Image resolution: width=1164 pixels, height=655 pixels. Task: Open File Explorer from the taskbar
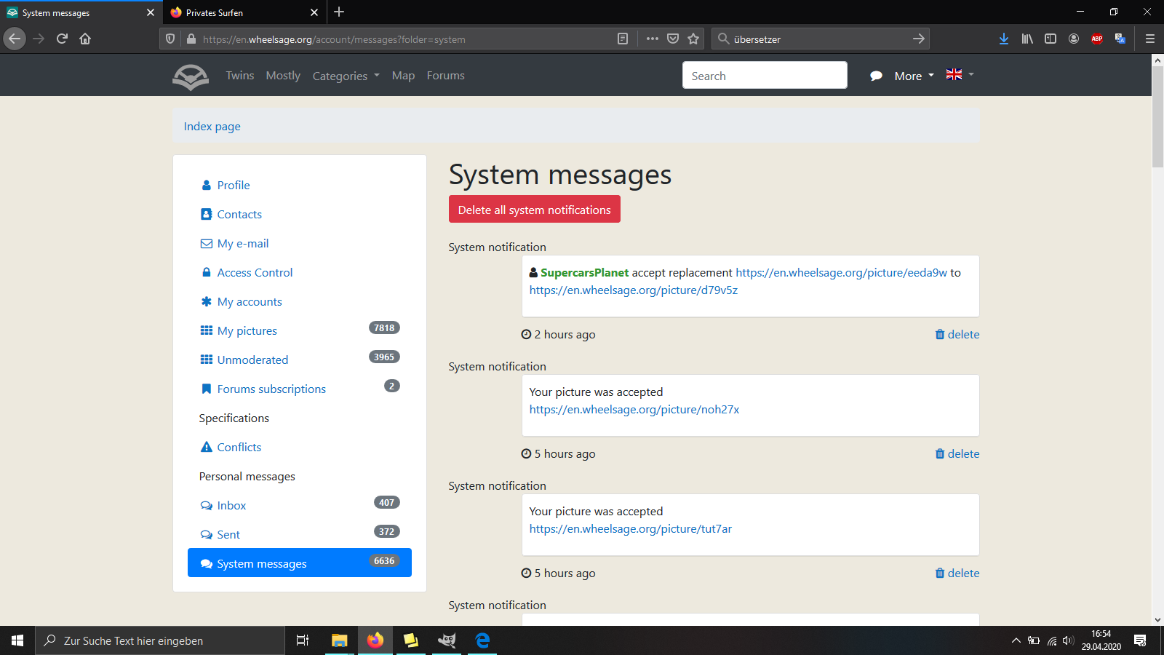[x=339, y=640]
